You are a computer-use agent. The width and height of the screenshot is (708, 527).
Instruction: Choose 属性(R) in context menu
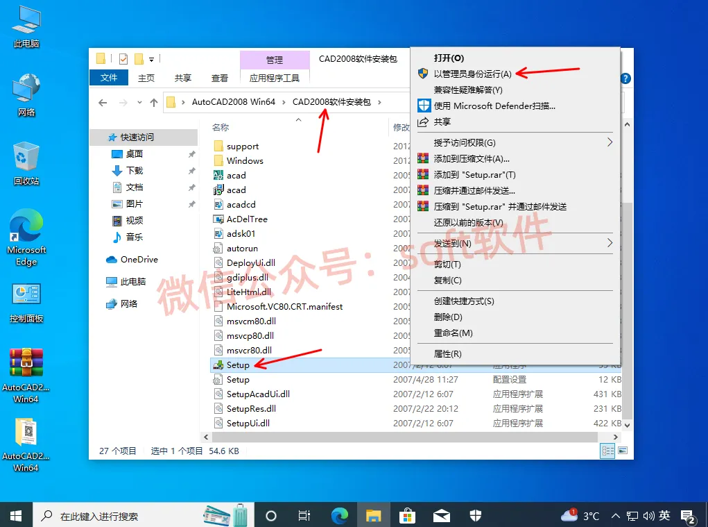pos(447,354)
